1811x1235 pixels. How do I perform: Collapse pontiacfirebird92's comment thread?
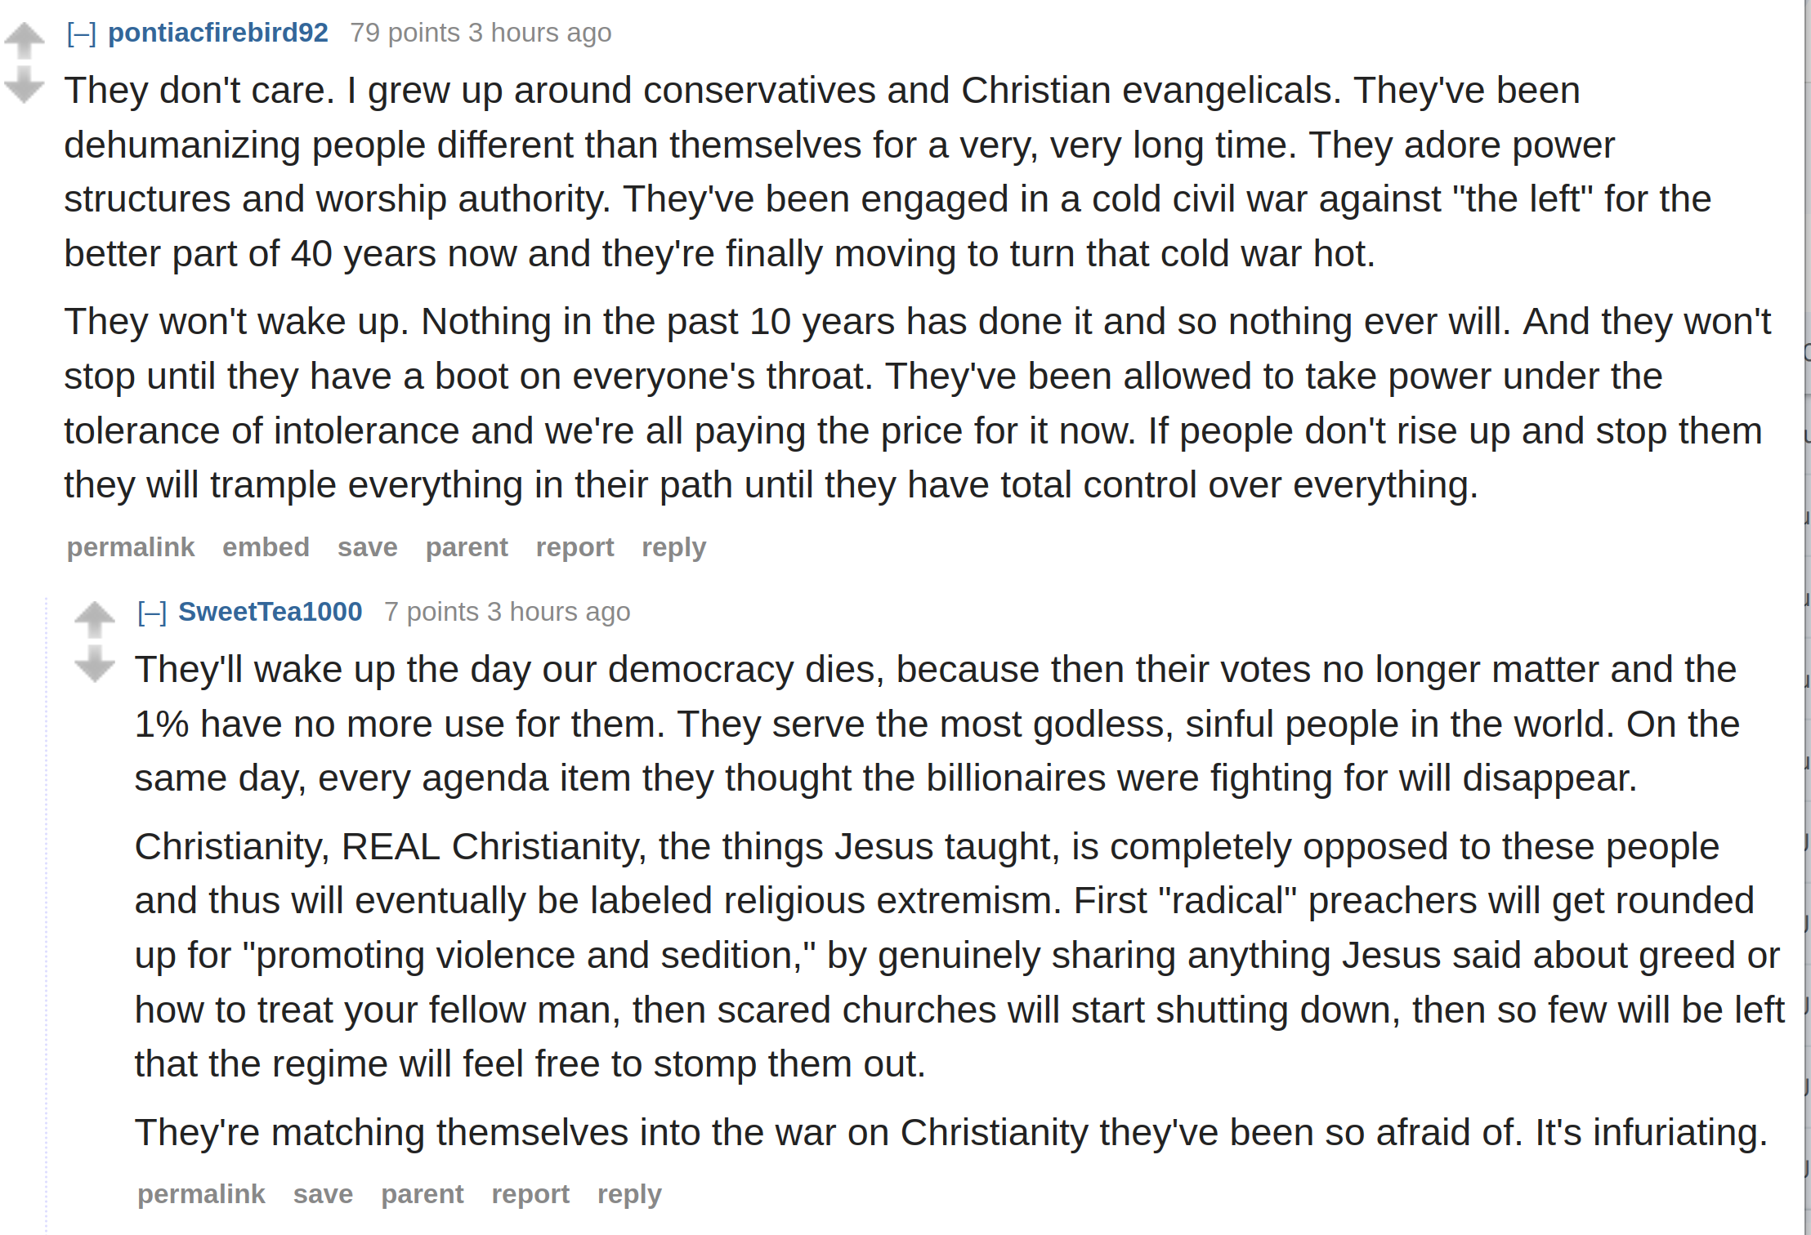82,33
